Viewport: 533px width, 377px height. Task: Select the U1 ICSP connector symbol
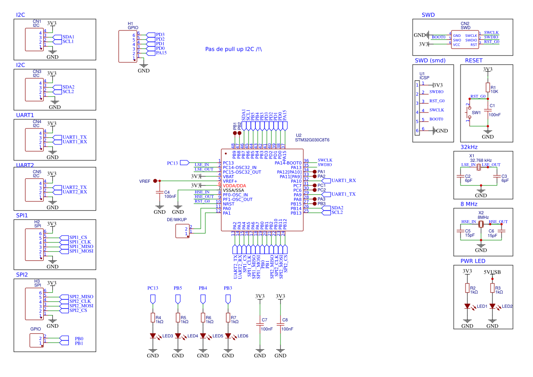pos(417,108)
